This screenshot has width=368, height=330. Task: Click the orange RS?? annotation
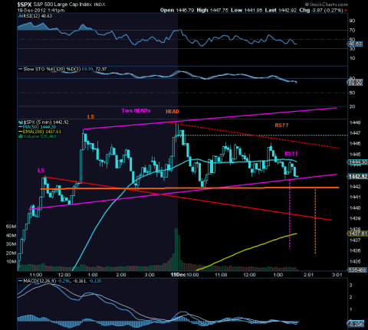tap(281, 125)
